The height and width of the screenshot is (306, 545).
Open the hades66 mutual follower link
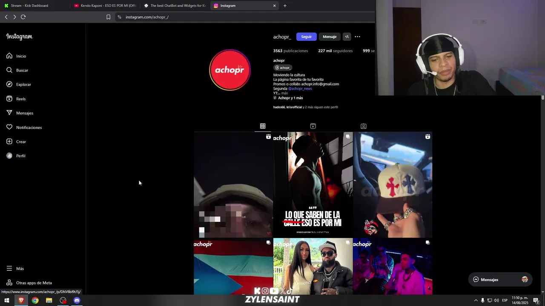(279, 107)
